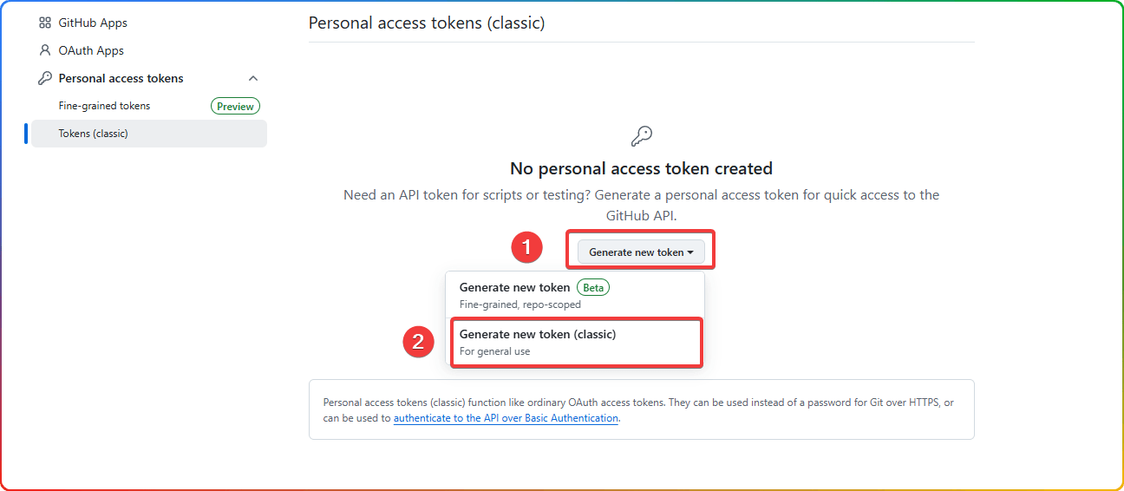Click the red step 1 badge
Viewport: 1124px width, 491px height.
[x=527, y=249]
